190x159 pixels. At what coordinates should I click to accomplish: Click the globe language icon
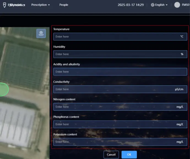tap(153, 5)
